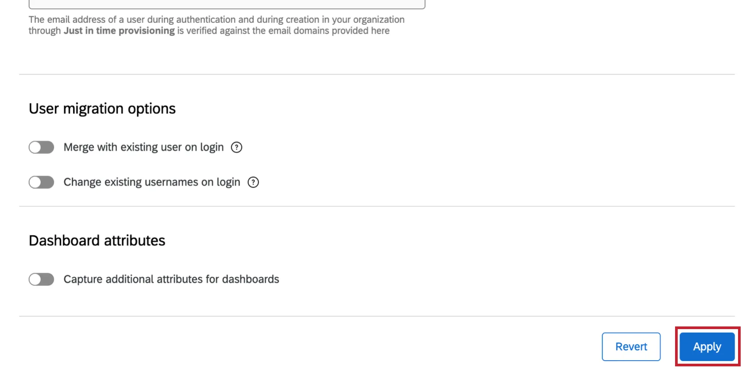Click the highlighted blue Apply button
This screenshot has height=377, width=754.
pos(707,346)
